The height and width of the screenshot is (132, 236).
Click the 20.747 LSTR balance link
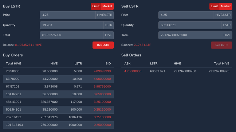point(143,45)
